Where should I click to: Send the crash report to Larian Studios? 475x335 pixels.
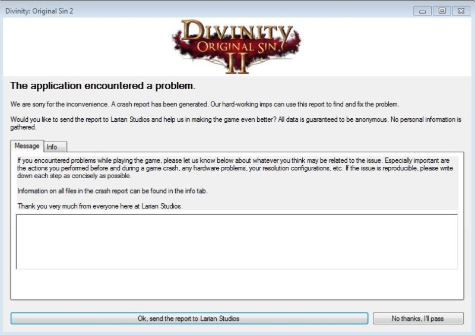tap(189, 318)
